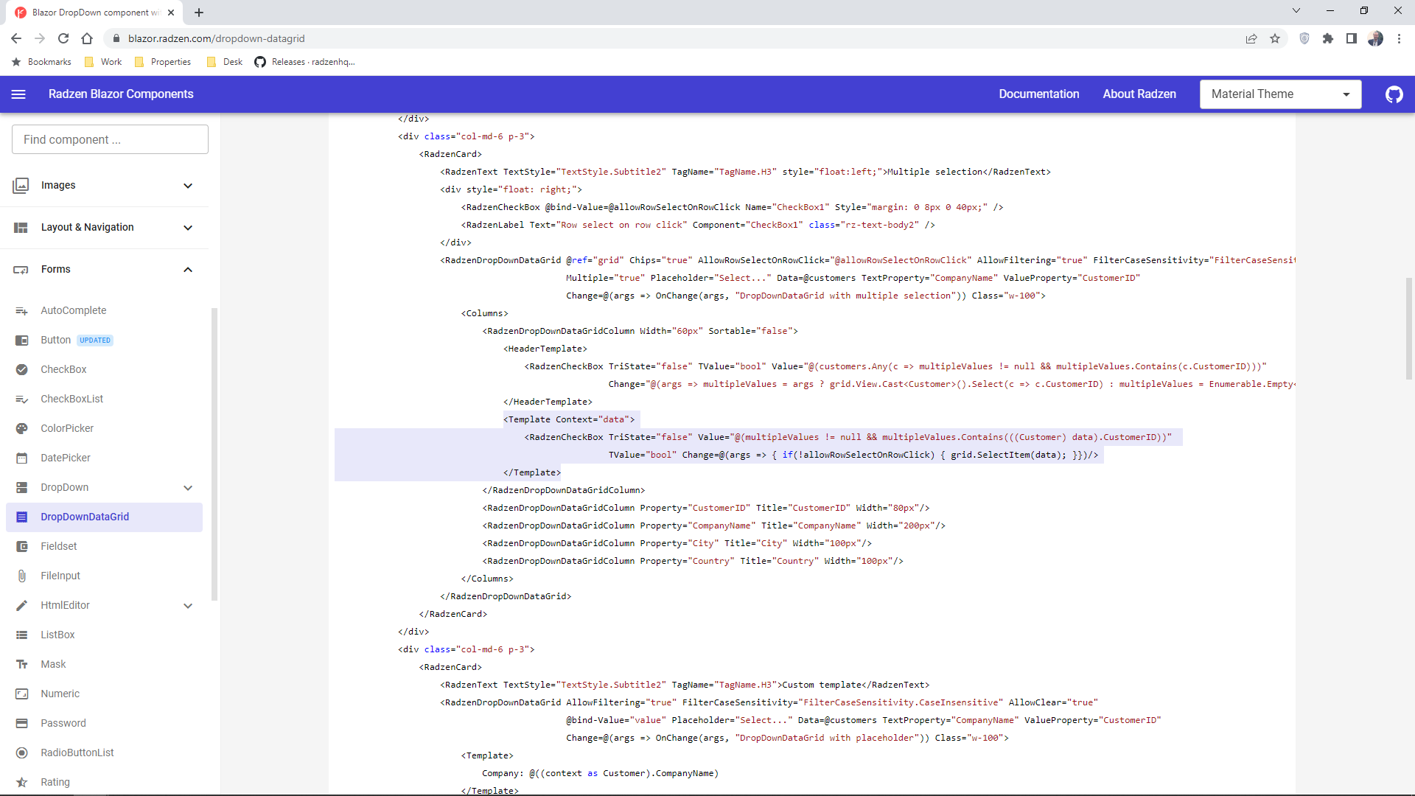
Task: Bookmark the page via the star icon
Action: click(1275, 38)
